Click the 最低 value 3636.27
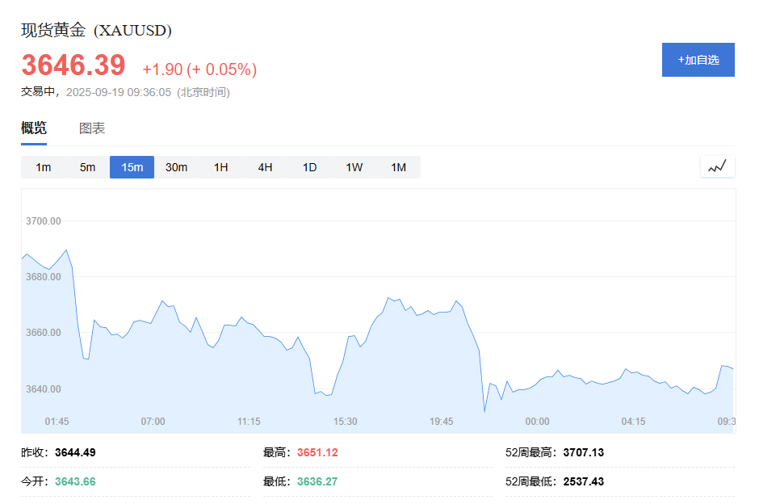Image resolution: width=759 pixels, height=504 pixels. pyautogui.click(x=316, y=481)
